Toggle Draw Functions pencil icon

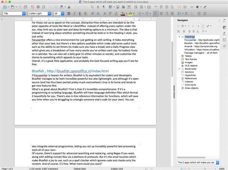(205, 7)
